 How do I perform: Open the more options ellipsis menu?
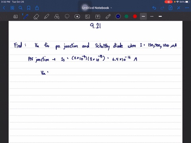click(x=187, y=8)
